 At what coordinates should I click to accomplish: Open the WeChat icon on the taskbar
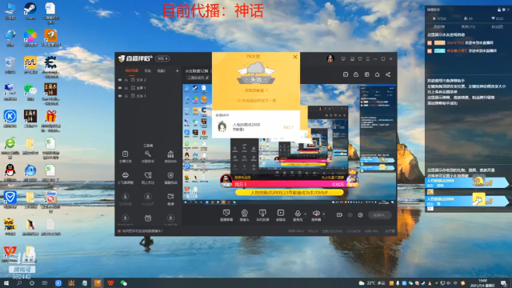tap(124, 283)
